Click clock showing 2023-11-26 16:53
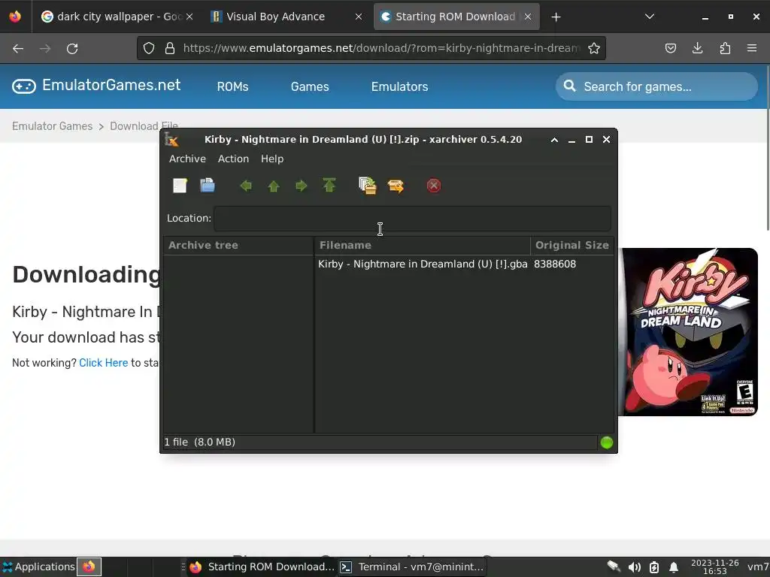 (x=714, y=566)
